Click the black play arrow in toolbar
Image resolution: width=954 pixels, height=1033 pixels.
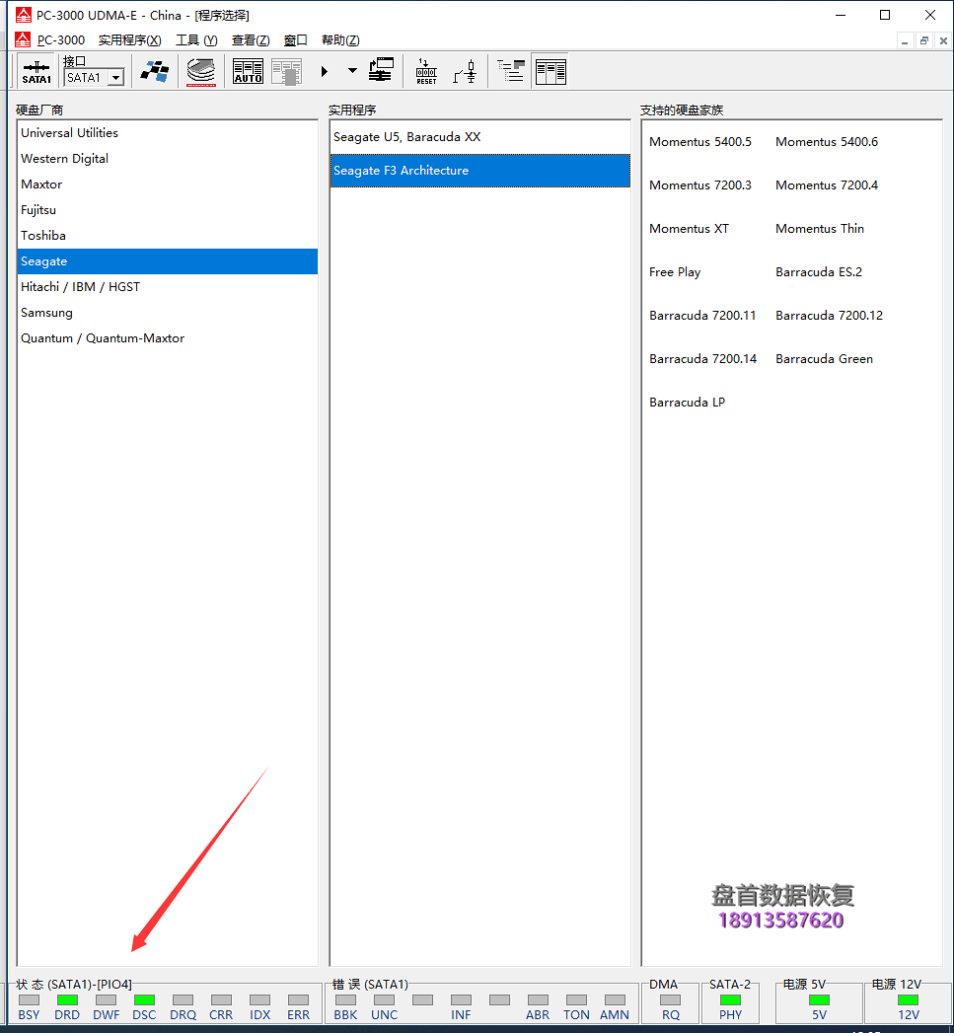(325, 71)
